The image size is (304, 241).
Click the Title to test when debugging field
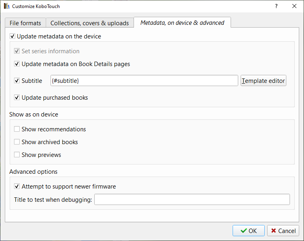pos(192,199)
